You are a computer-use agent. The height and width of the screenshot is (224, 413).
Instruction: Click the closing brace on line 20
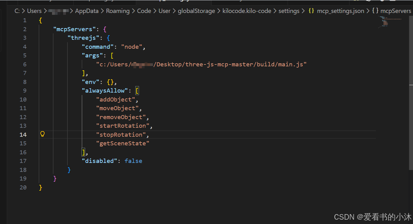(41, 187)
